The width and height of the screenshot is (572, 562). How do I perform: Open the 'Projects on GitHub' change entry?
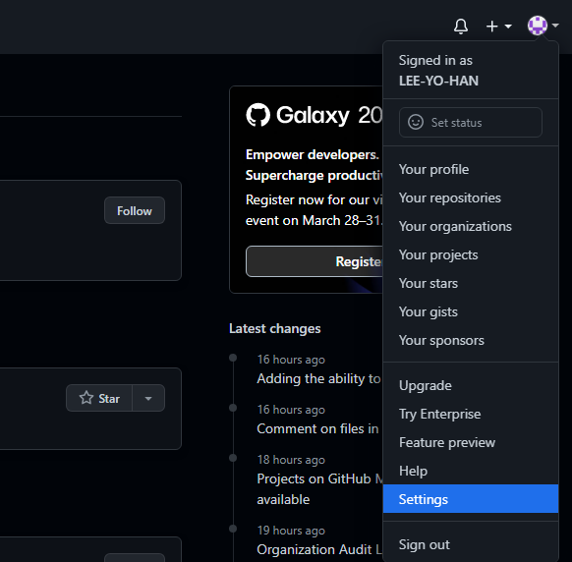(x=319, y=488)
